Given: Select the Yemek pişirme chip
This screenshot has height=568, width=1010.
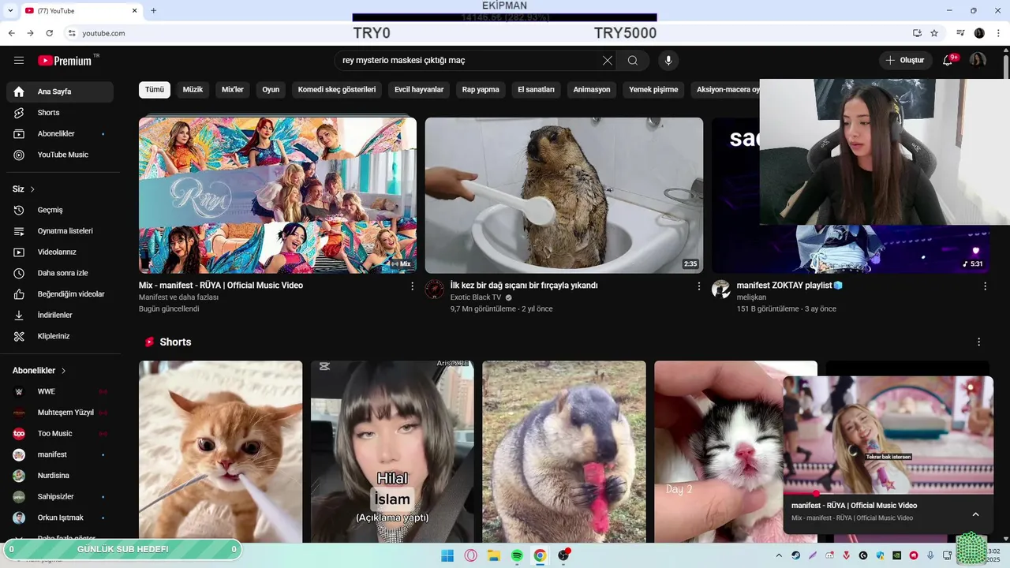Looking at the screenshot, I should [x=653, y=90].
